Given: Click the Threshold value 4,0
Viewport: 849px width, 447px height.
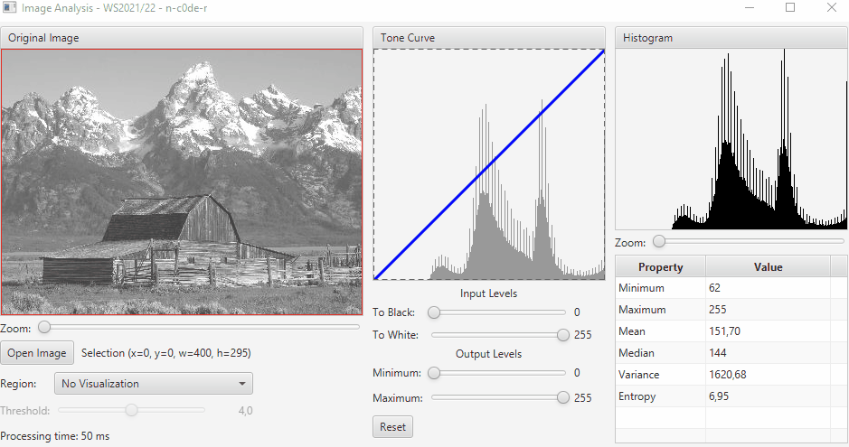Looking at the screenshot, I should (x=245, y=411).
